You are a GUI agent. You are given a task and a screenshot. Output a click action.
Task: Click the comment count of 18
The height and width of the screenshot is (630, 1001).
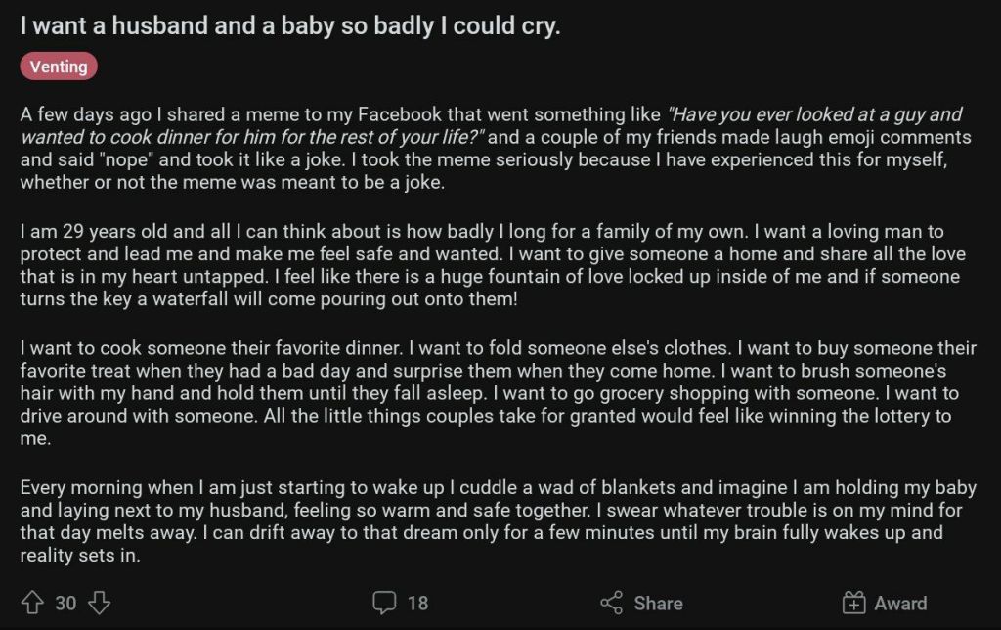coord(417,603)
